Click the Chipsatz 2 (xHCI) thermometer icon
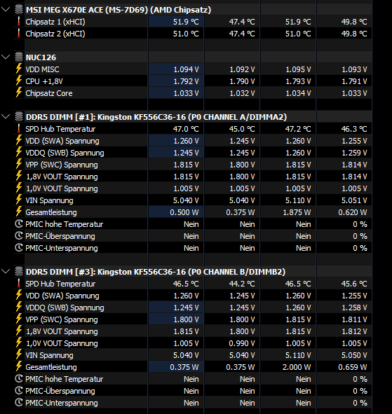The image size is (392, 414). tap(19, 33)
